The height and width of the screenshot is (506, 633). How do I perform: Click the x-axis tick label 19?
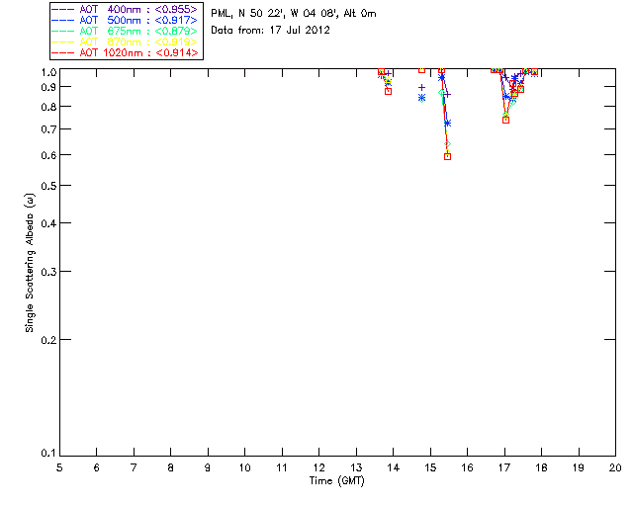579,467
